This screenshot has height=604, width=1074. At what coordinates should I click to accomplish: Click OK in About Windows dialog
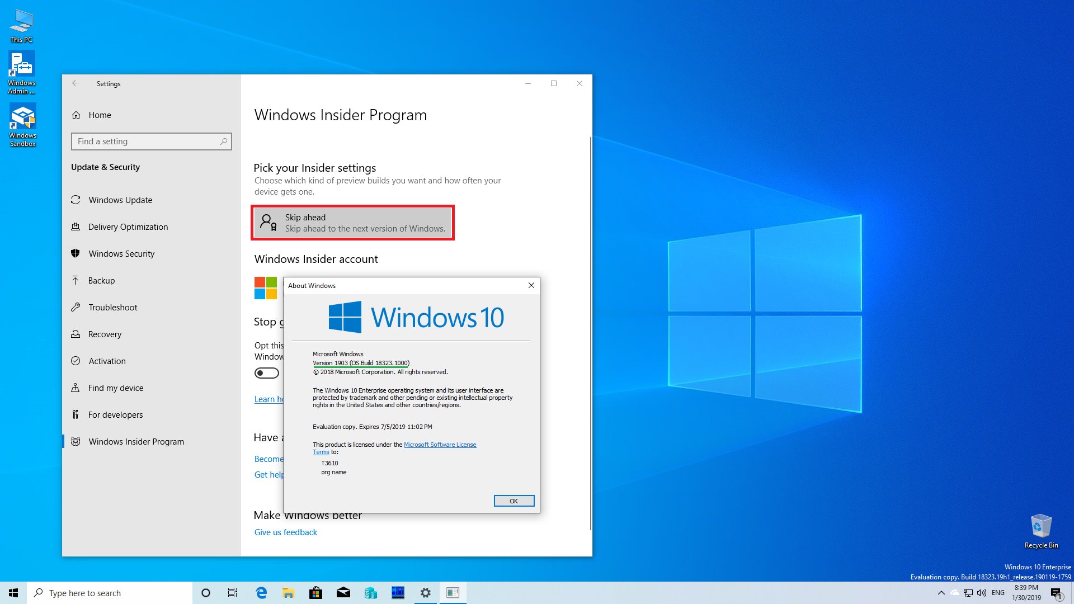[x=514, y=501]
